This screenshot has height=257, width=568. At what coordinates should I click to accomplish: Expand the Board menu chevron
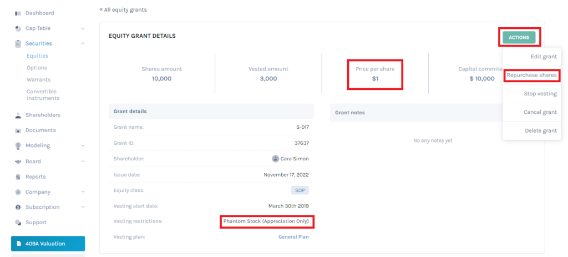83,162
